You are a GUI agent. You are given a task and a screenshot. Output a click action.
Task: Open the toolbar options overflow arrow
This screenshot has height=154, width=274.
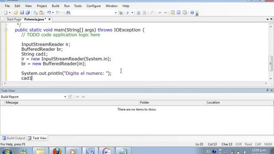tap(197, 14)
